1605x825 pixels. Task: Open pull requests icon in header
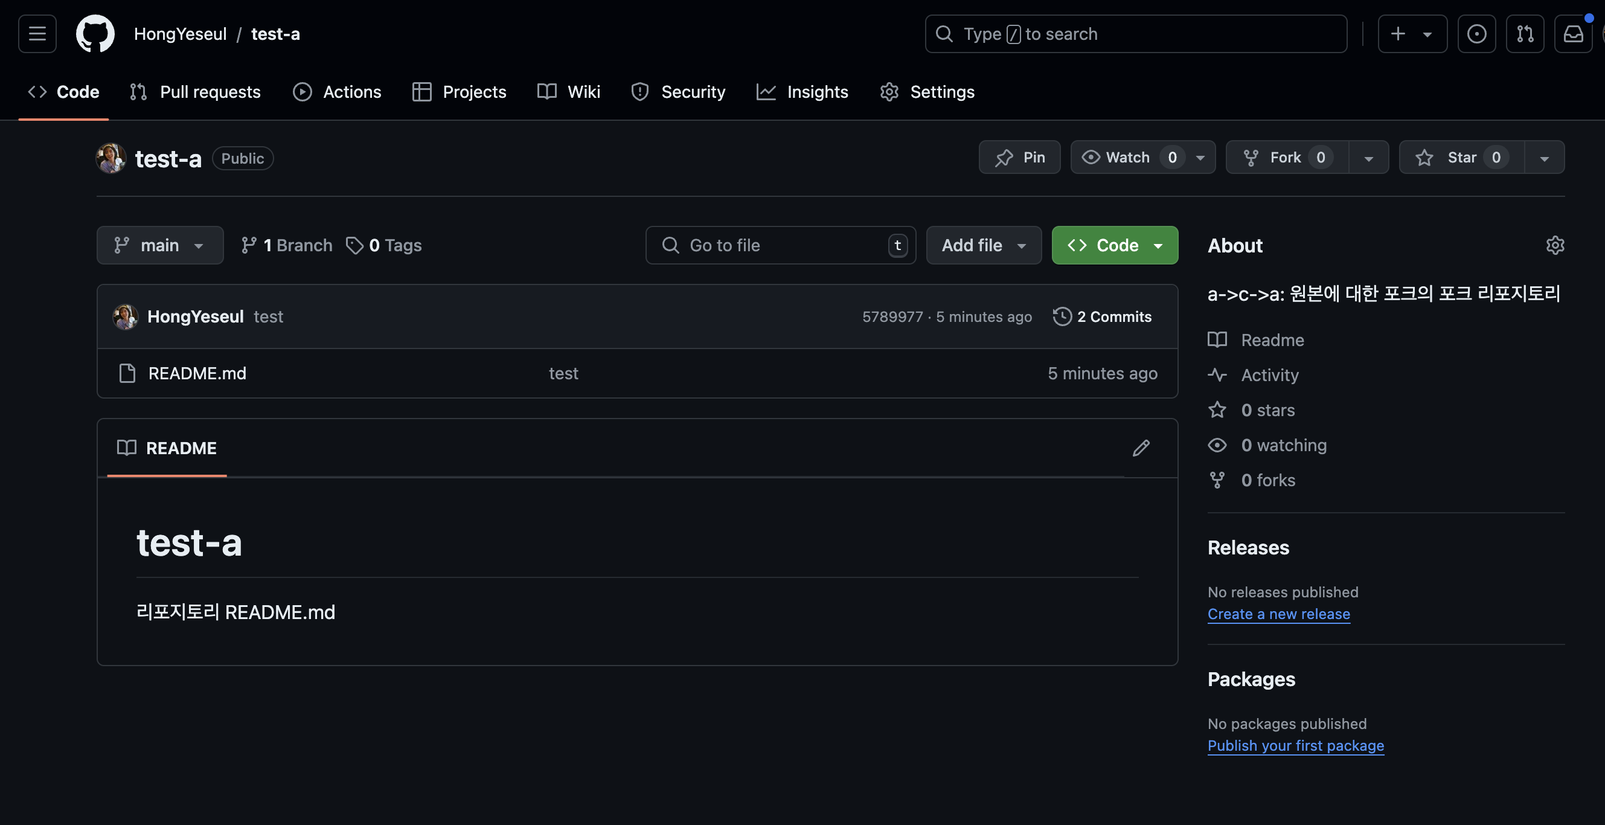(1525, 34)
